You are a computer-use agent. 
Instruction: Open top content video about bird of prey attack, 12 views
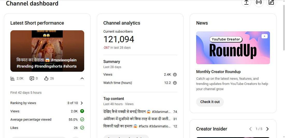pyautogui.click(x=140, y=126)
